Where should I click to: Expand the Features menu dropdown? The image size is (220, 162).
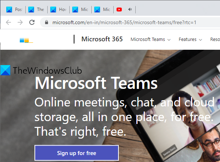click(x=190, y=39)
